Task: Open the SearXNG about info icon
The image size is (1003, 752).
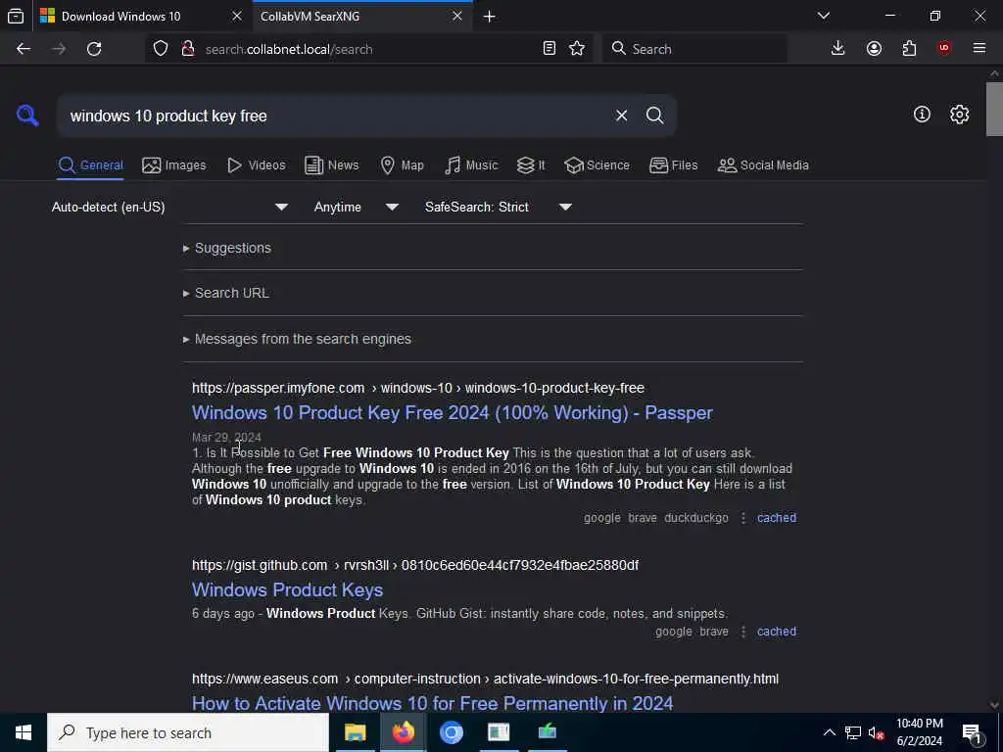Action: tap(922, 115)
